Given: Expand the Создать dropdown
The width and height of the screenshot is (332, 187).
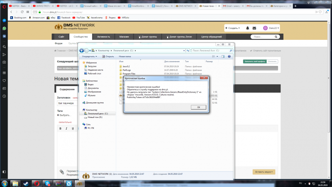Looking at the screenshot, I should point(234,28).
